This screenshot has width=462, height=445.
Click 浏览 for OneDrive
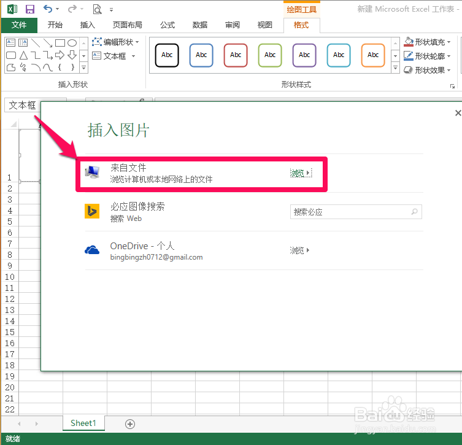(x=299, y=250)
